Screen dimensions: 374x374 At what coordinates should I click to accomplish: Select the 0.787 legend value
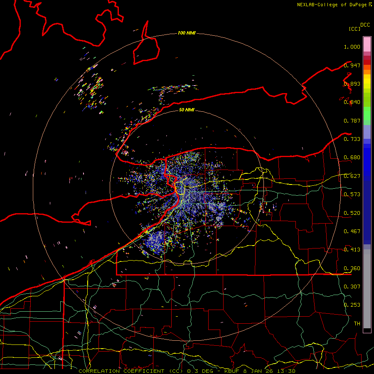(352, 121)
